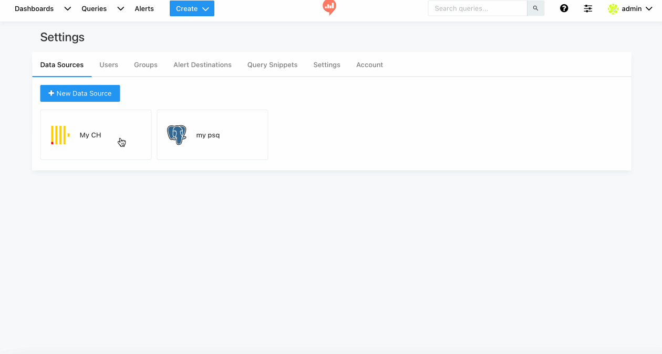Open the help question mark icon
Image resolution: width=662 pixels, height=354 pixels.
tap(564, 8)
